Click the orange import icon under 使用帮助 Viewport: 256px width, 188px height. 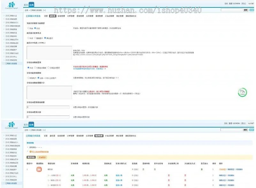(x=31, y=152)
